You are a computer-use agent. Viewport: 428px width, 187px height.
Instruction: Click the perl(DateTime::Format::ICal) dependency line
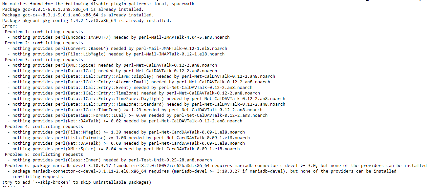pos(137,115)
